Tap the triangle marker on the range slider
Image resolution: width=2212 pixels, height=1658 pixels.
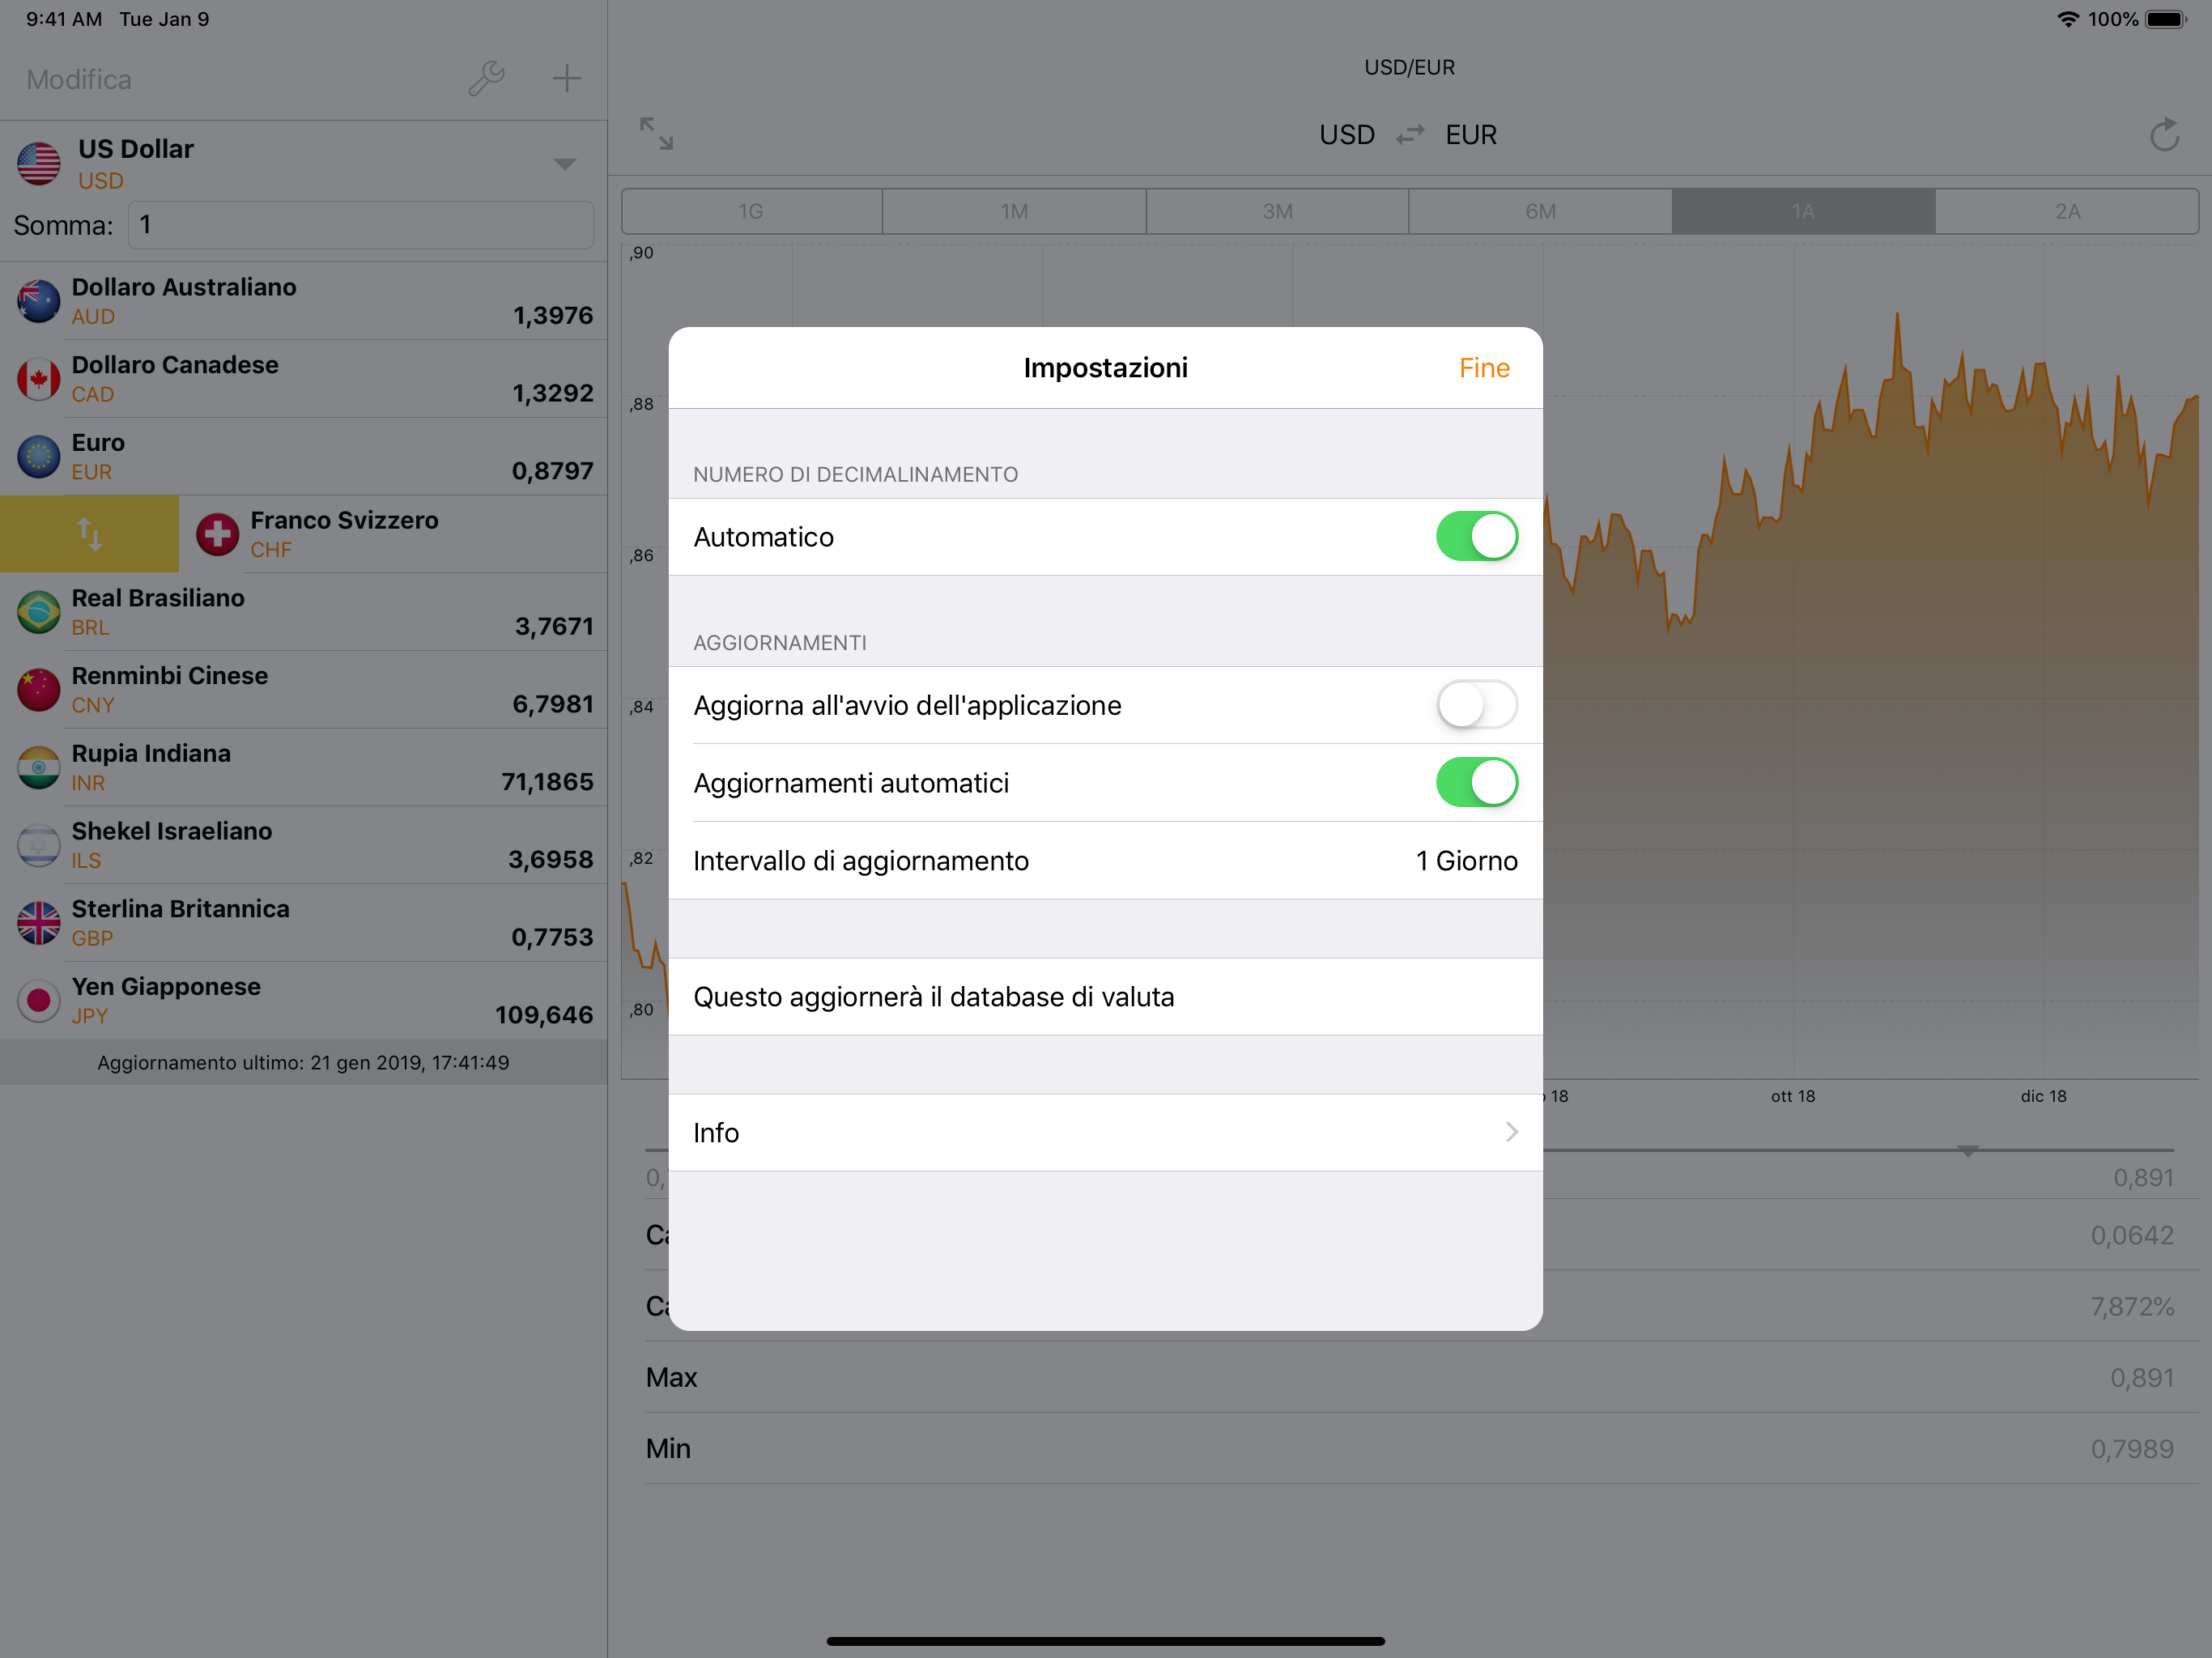click(1967, 1151)
